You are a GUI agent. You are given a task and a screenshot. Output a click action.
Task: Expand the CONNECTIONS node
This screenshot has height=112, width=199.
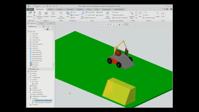pos(29,77)
